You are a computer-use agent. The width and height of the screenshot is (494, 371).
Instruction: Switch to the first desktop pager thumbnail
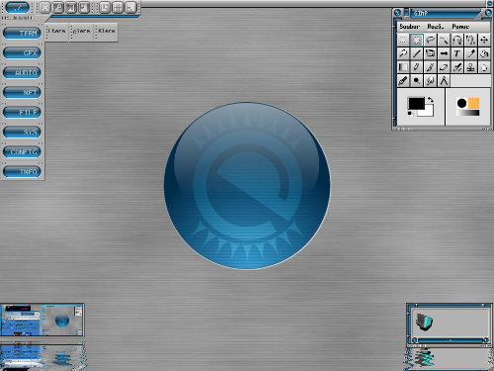click(x=21, y=321)
